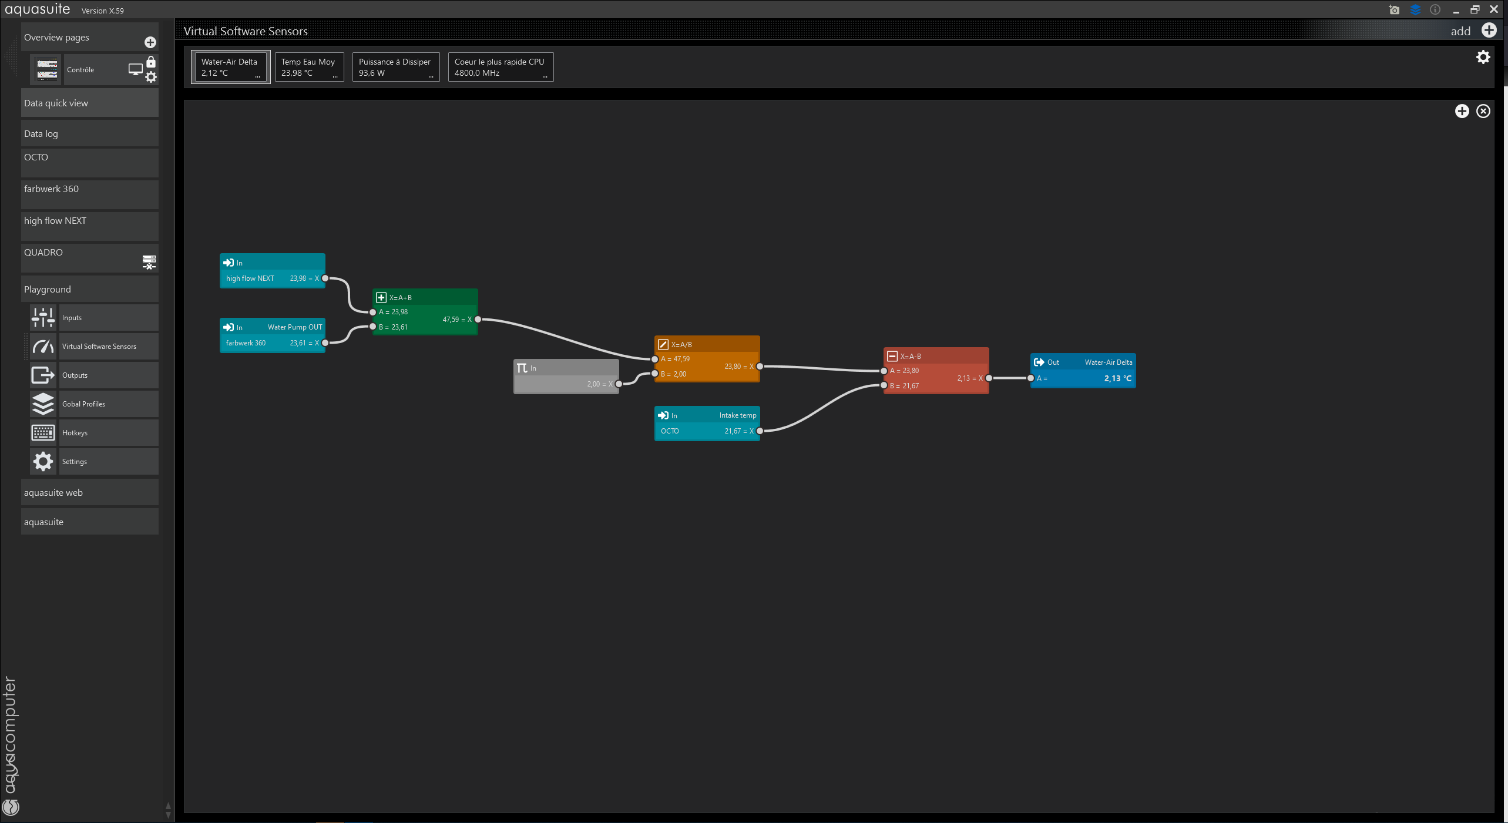Select the OCTO Intake temp input node
This screenshot has height=823, width=1508.
click(x=707, y=424)
